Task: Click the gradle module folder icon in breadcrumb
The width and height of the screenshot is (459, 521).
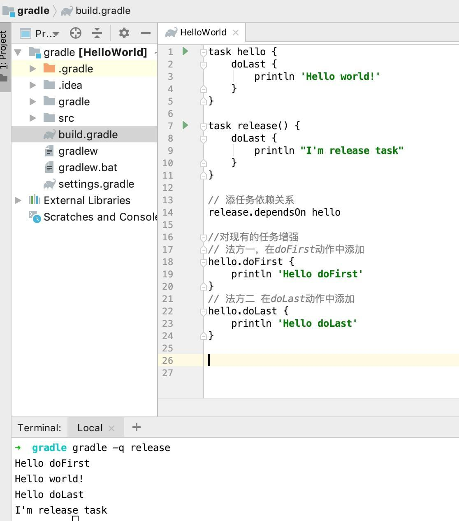Action: tap(9, 10)
